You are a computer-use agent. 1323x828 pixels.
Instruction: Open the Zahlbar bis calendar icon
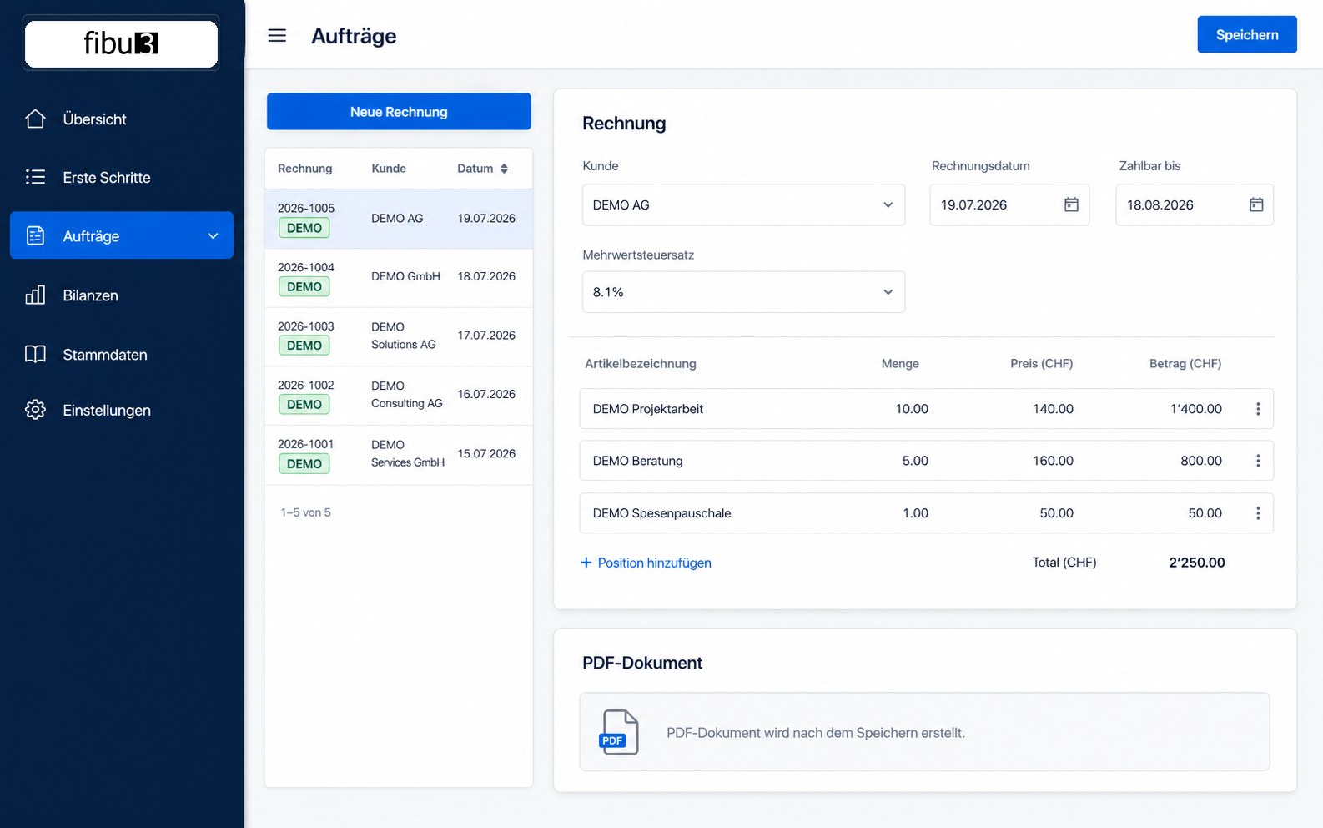pyautogui.click(x=1256, y=204)
